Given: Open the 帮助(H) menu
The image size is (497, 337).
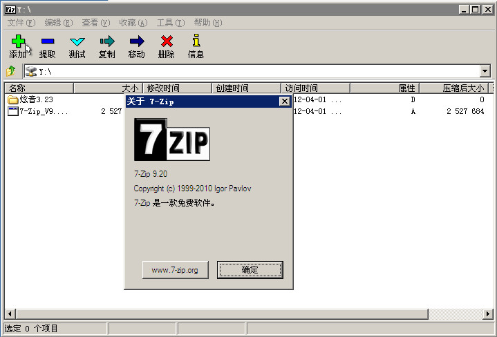Looking at the screenshot, I should [208, 23].
